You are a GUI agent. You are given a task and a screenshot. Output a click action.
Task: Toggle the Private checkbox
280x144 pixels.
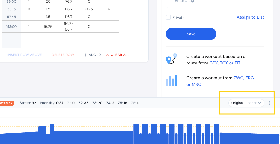point(168,17)
